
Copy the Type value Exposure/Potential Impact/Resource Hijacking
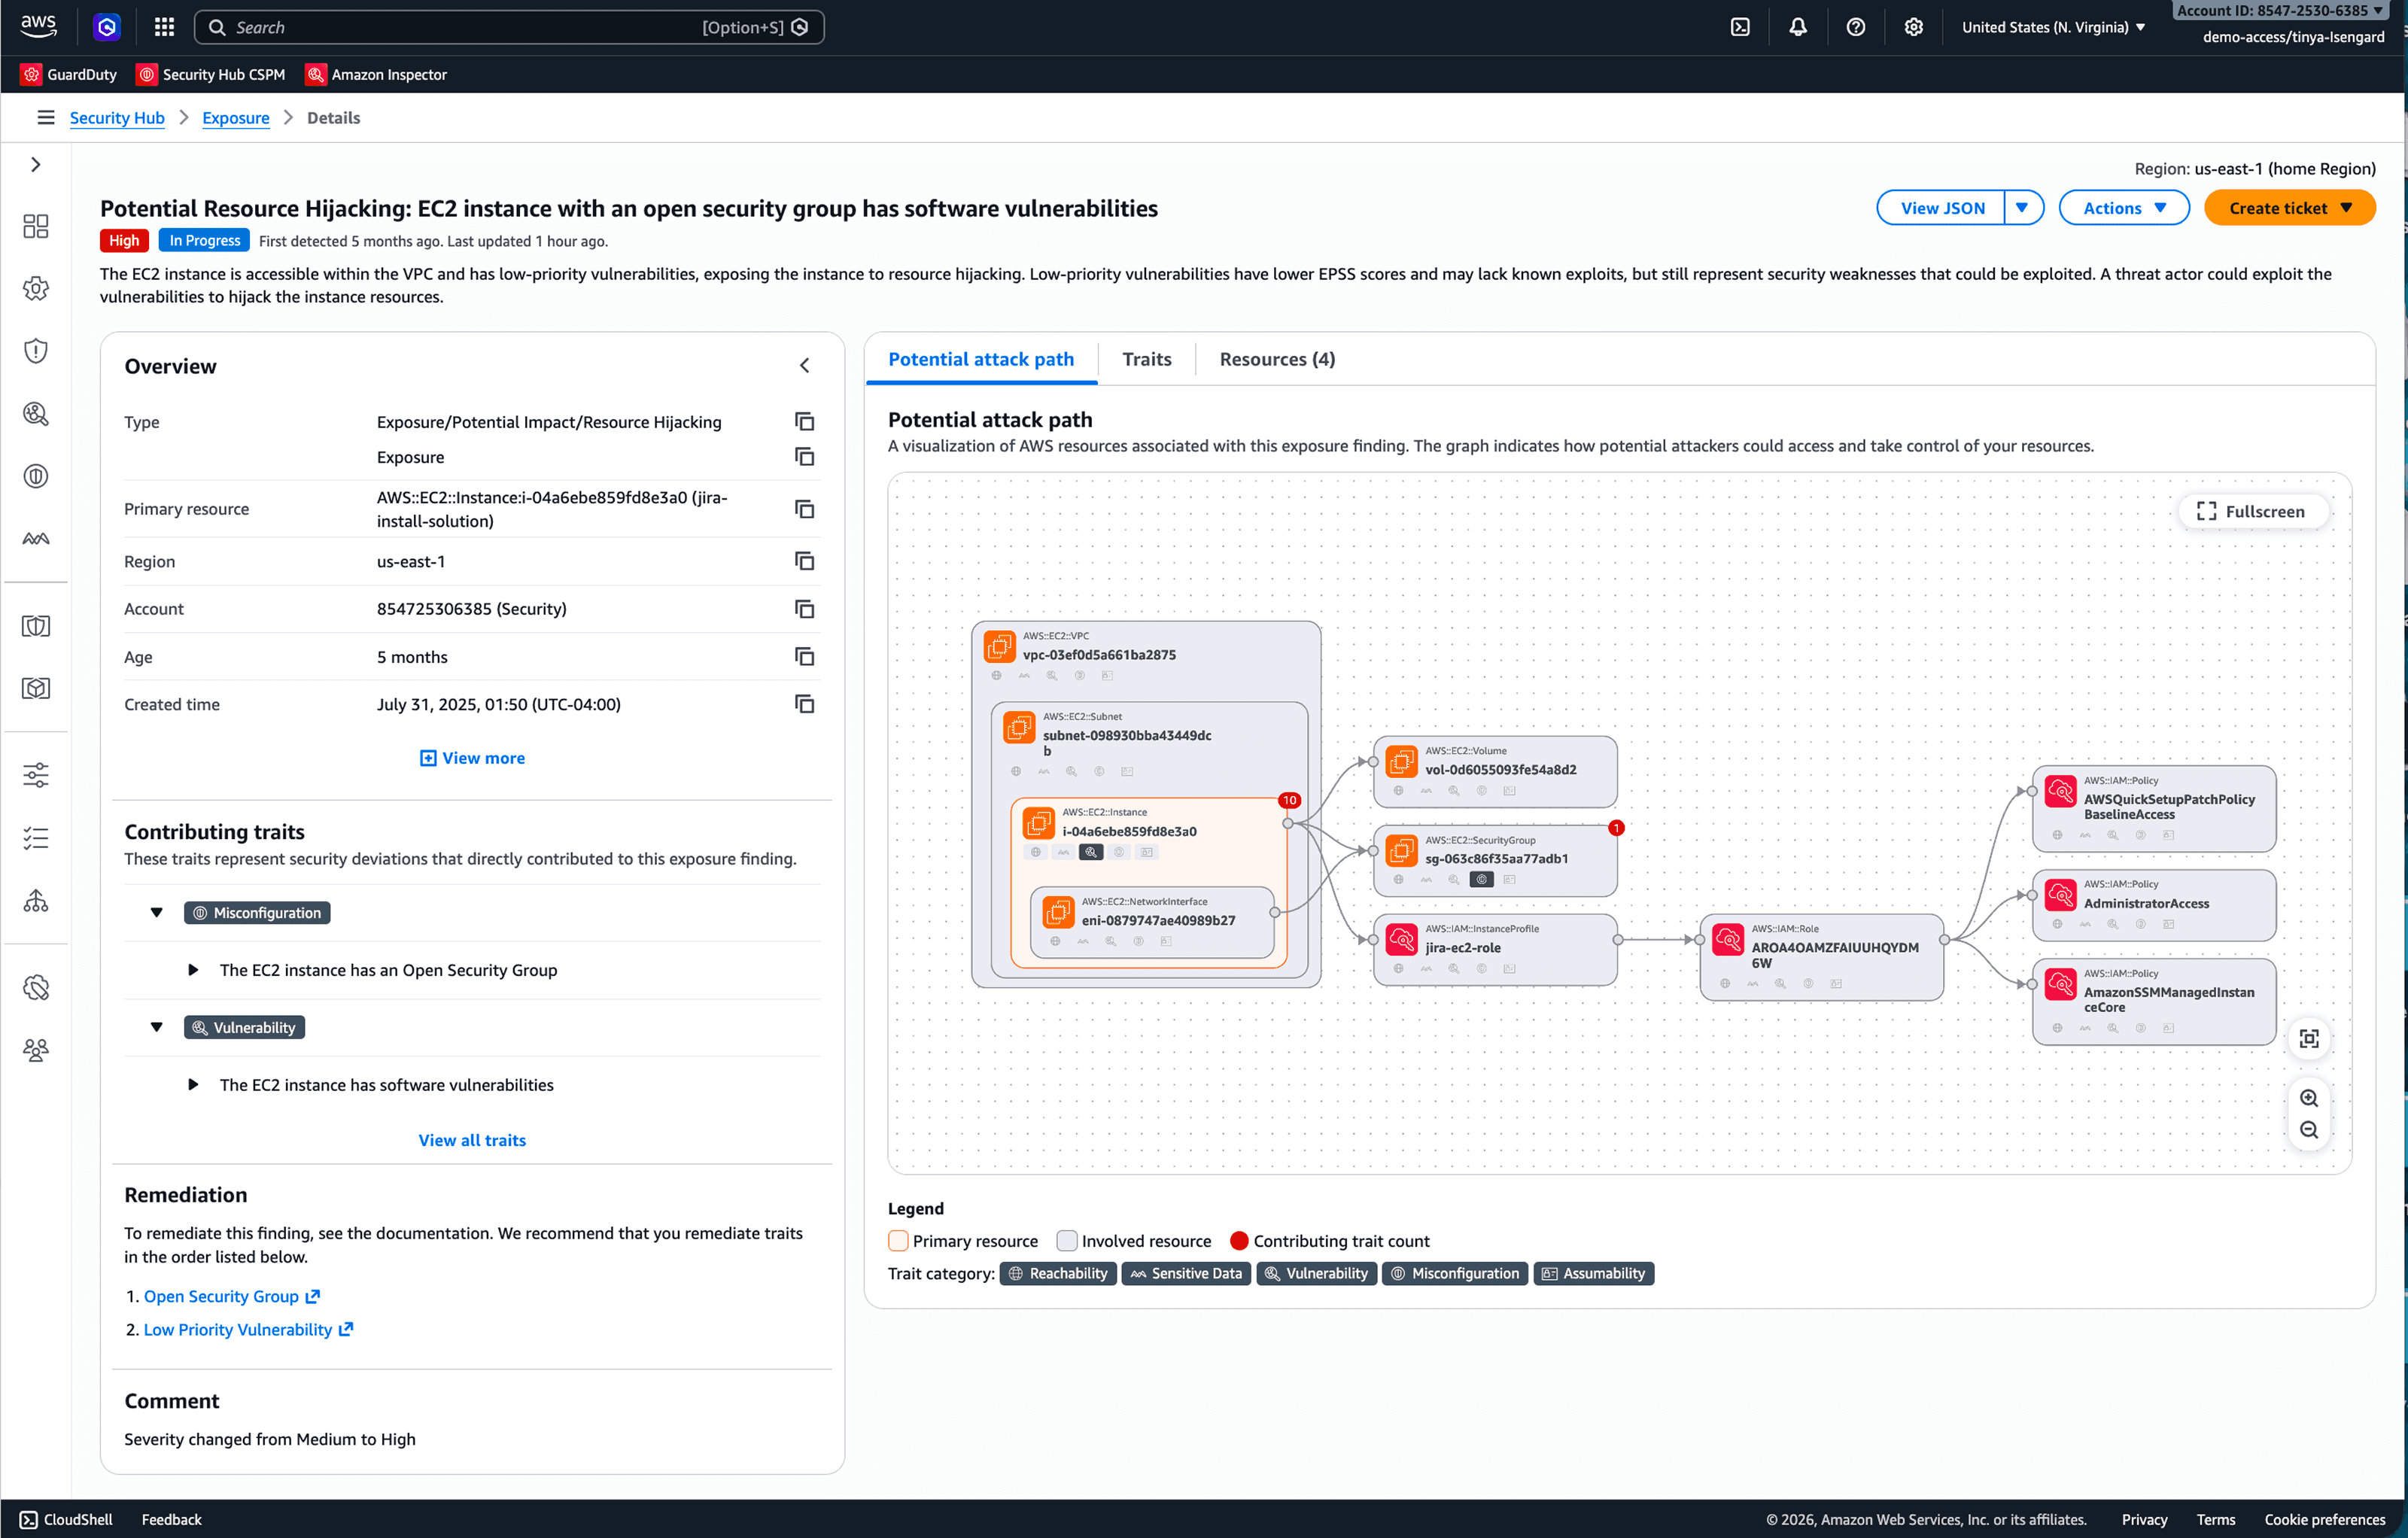804,422
